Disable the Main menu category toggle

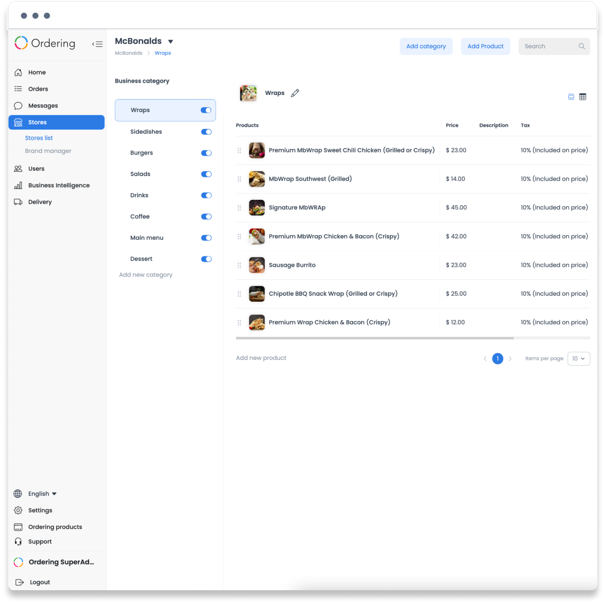[x=206, y=238]
